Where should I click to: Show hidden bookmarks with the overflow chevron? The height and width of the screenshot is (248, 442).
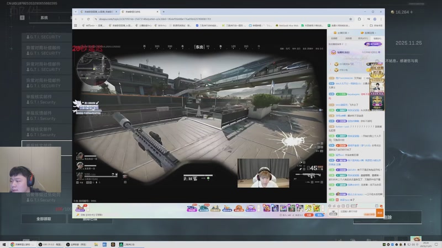[x=363, y=25]
